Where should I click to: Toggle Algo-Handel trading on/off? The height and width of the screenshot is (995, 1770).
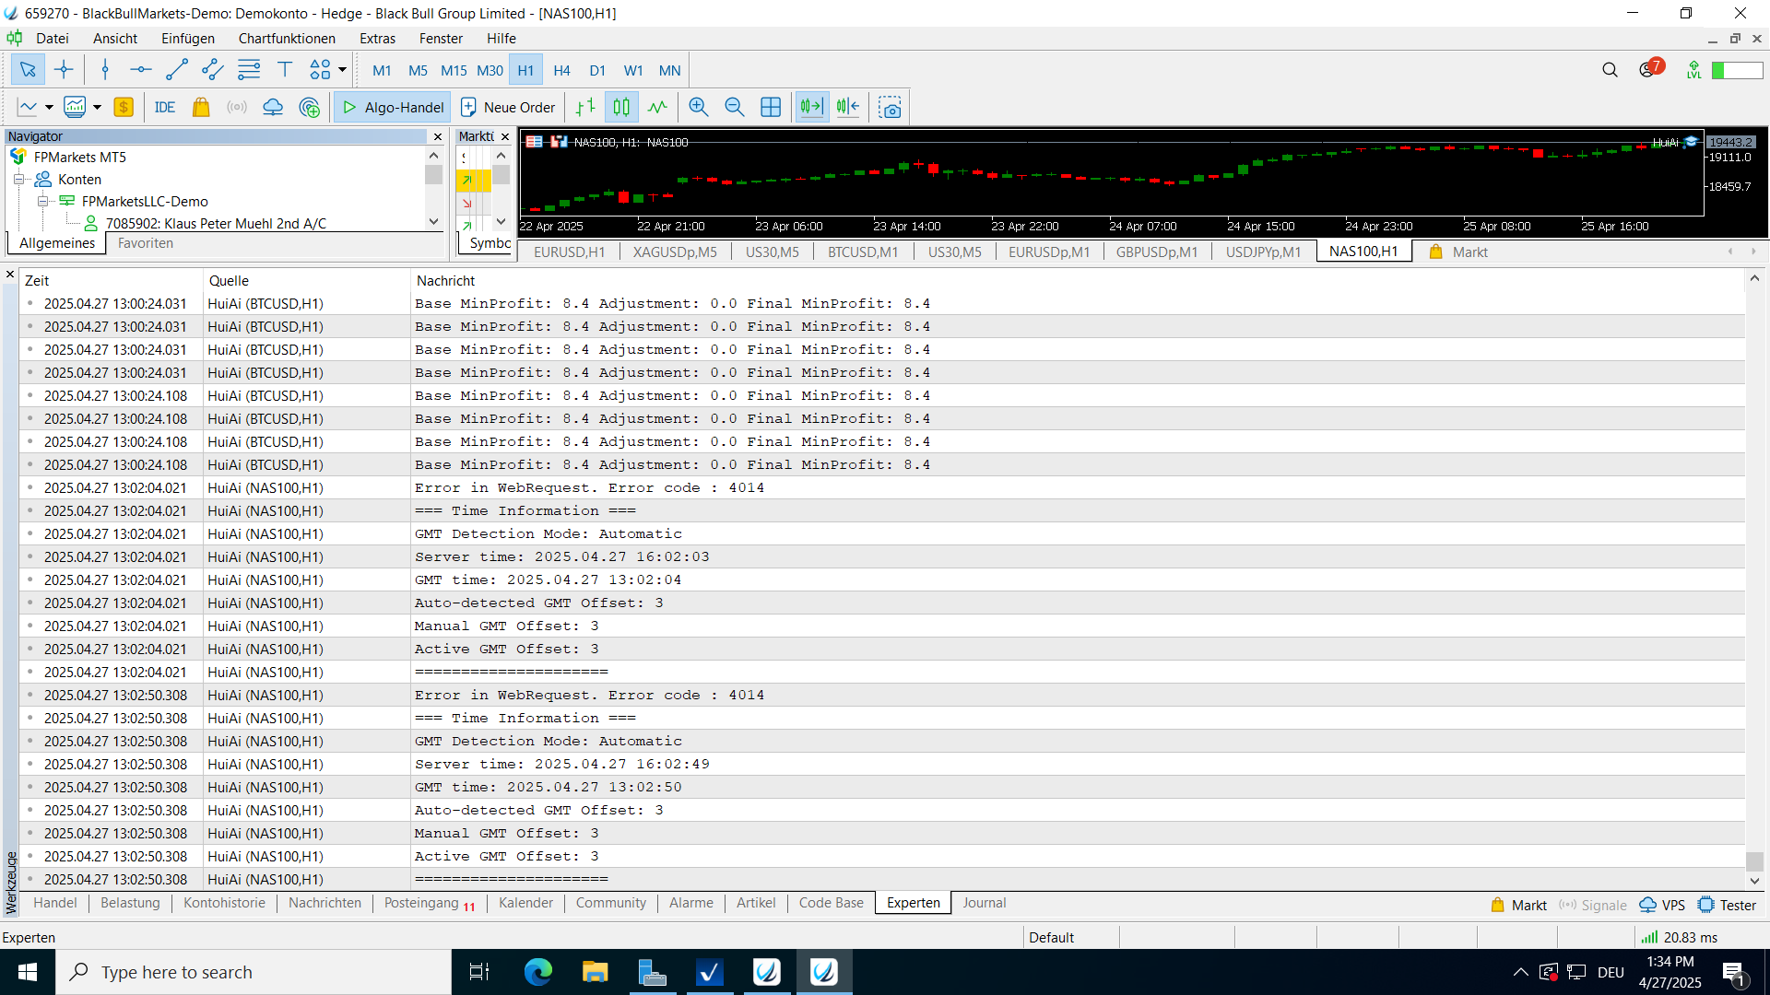click(x=393, y=108)
